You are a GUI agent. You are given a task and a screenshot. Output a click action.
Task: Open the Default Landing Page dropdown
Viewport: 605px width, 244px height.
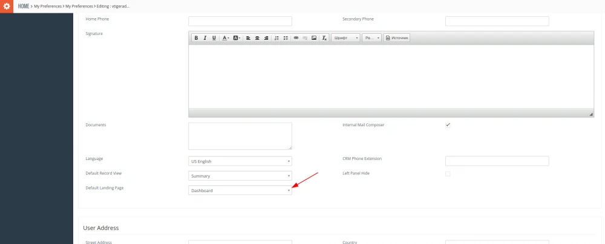(x=240, y=190)
